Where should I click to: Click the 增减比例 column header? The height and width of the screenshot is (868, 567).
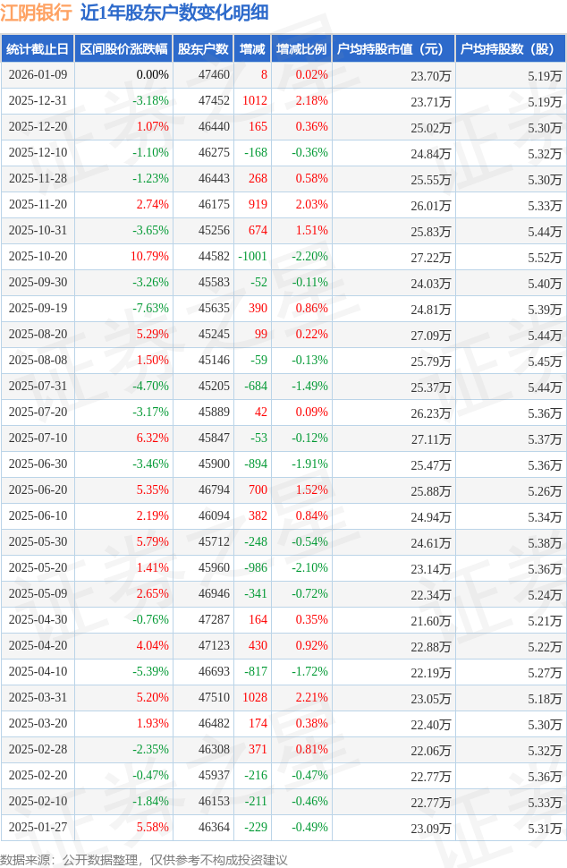(x=301, y=49)
